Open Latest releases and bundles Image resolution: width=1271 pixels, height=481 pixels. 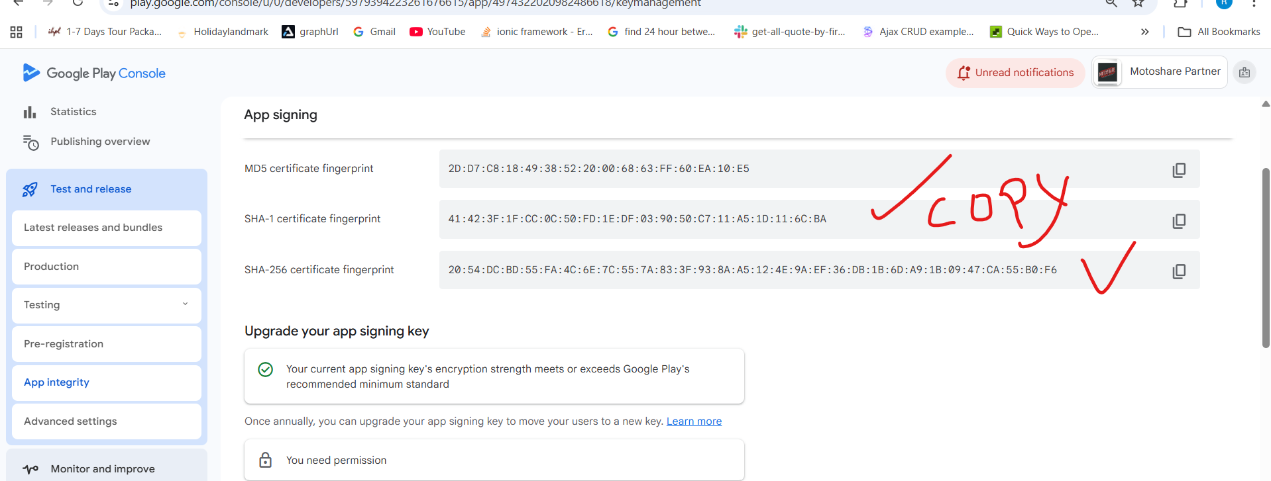click(107, 228)
